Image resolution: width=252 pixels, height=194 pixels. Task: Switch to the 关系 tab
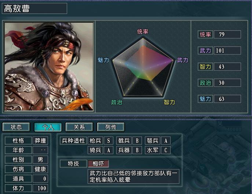point(79,127)
